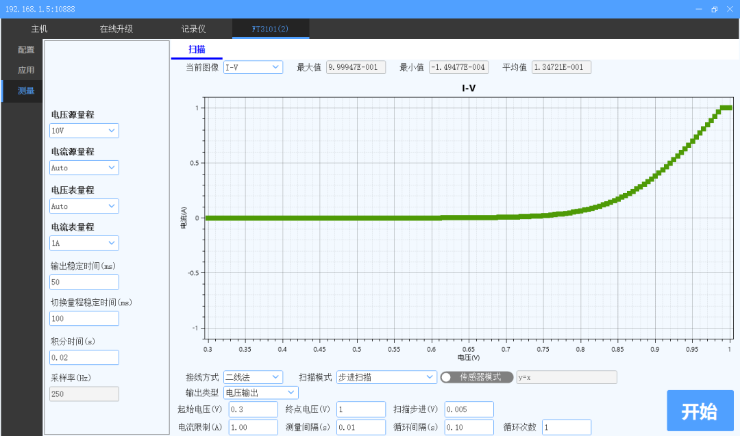
Task: Click the 循环间隔(s) input field
Action: [469, 427]
